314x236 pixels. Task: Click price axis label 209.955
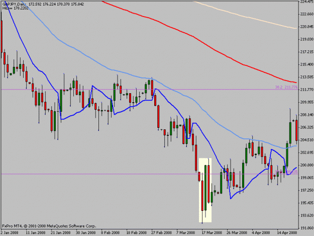306,102
